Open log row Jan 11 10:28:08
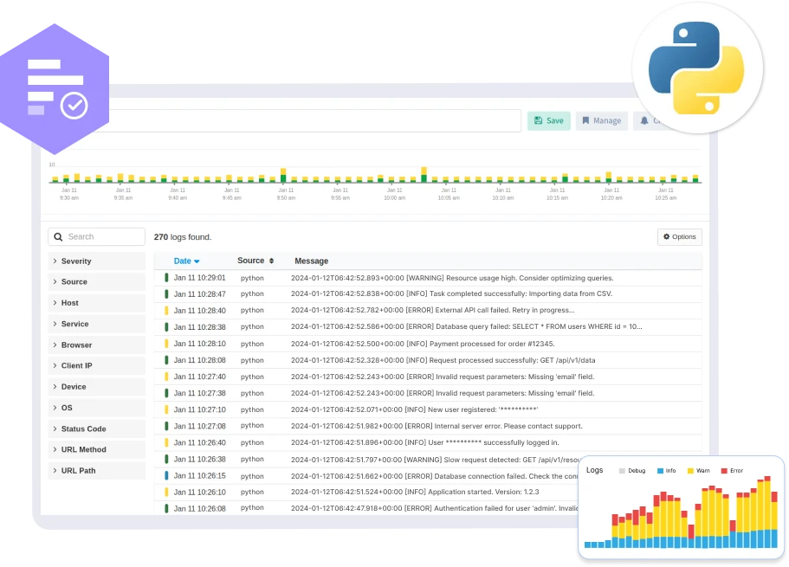Viewport: 789px width, 567px height. click(x=428, y=360)
